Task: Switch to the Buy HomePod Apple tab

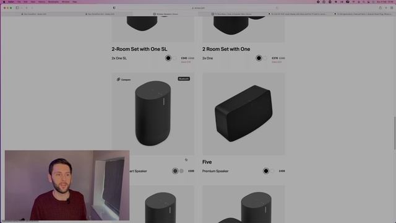Action: (x=34, y=14)
